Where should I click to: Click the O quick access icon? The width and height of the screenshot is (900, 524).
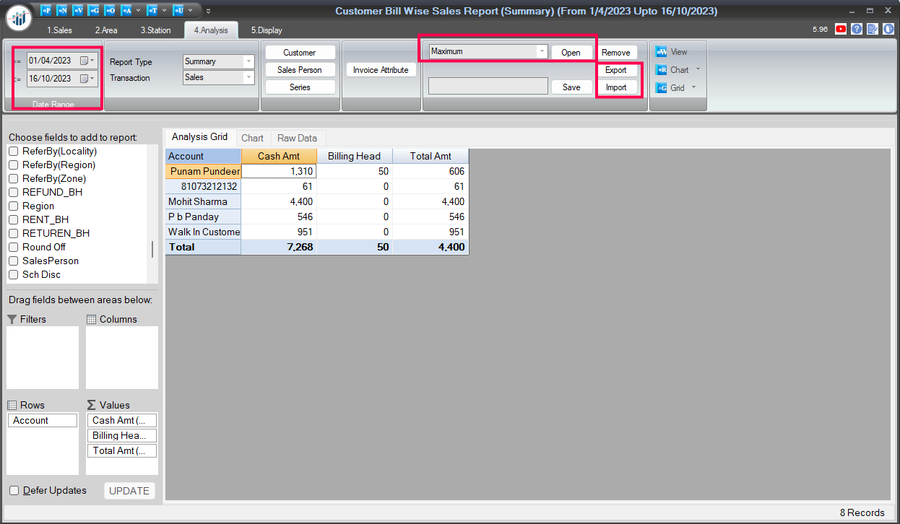[x=109, y=11]
